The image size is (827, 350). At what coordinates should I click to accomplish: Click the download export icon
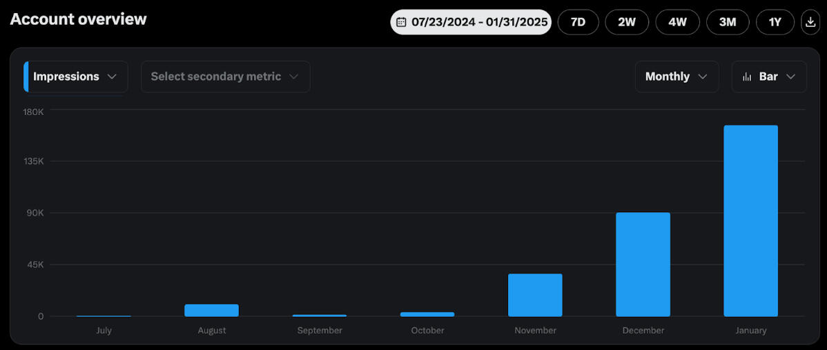point(810,22)
